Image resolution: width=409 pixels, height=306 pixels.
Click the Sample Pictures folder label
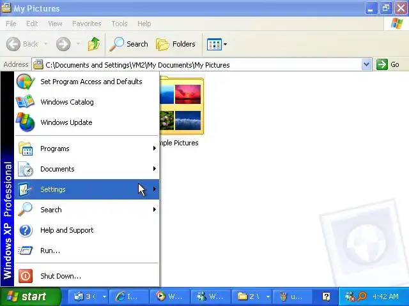pyautogui.click(x=179, y=143)
